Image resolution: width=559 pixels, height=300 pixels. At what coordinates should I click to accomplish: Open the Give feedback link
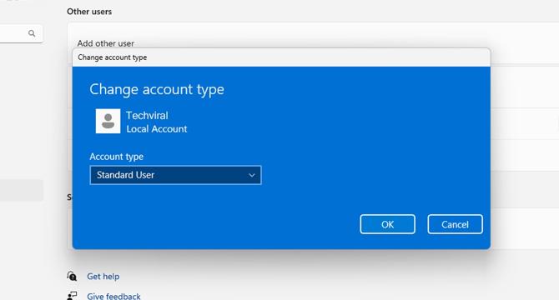point(113,296)
